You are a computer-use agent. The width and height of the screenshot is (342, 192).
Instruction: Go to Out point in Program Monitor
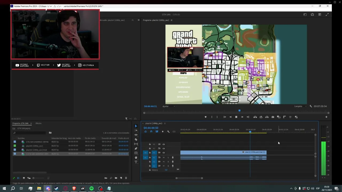(x=248, y=117)
